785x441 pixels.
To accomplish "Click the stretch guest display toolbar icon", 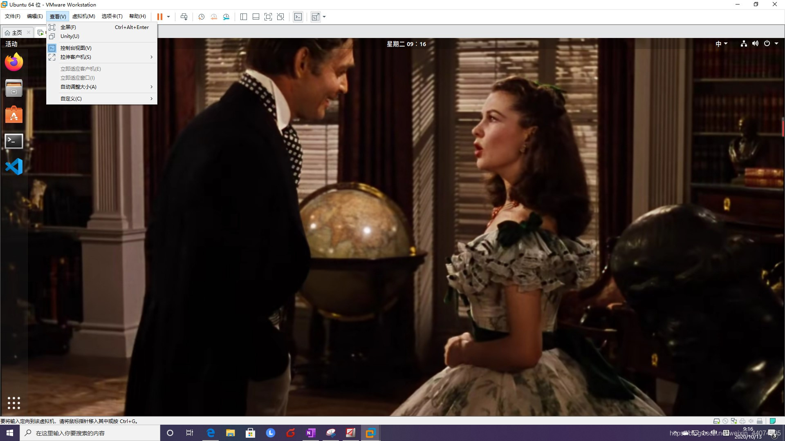I will [x=316, y=17].
